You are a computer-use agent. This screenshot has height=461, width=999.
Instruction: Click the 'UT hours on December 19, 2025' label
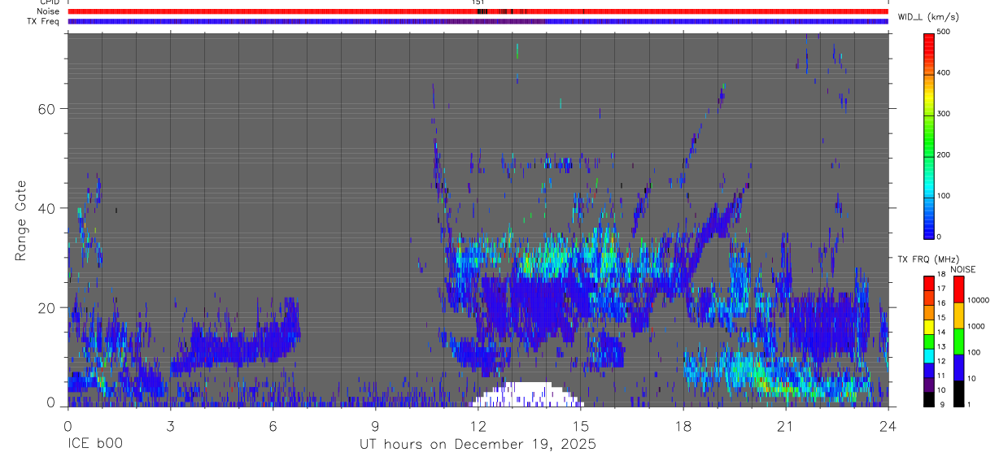[x=478, y=445]
